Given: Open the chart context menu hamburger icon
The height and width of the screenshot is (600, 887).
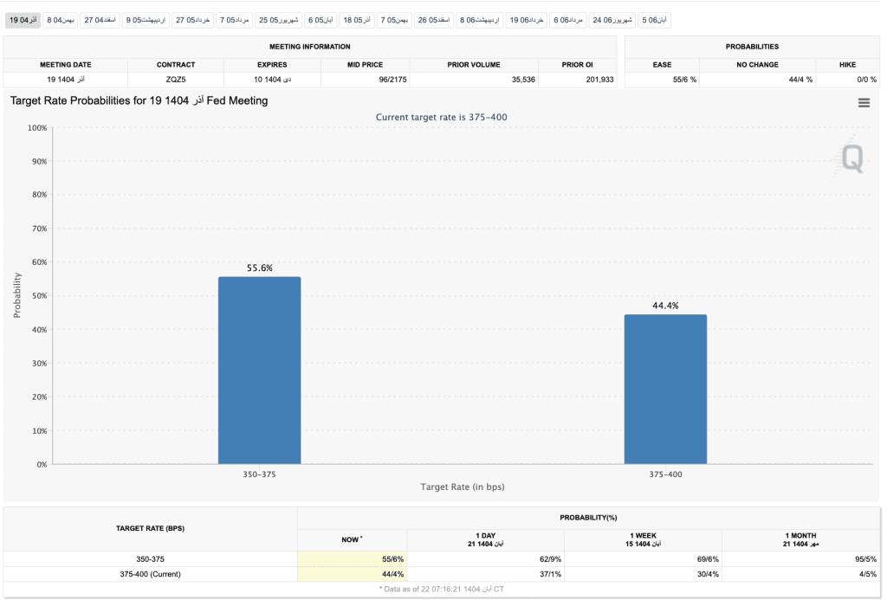Looking at the screenshot, I should [x=863, y=103].
